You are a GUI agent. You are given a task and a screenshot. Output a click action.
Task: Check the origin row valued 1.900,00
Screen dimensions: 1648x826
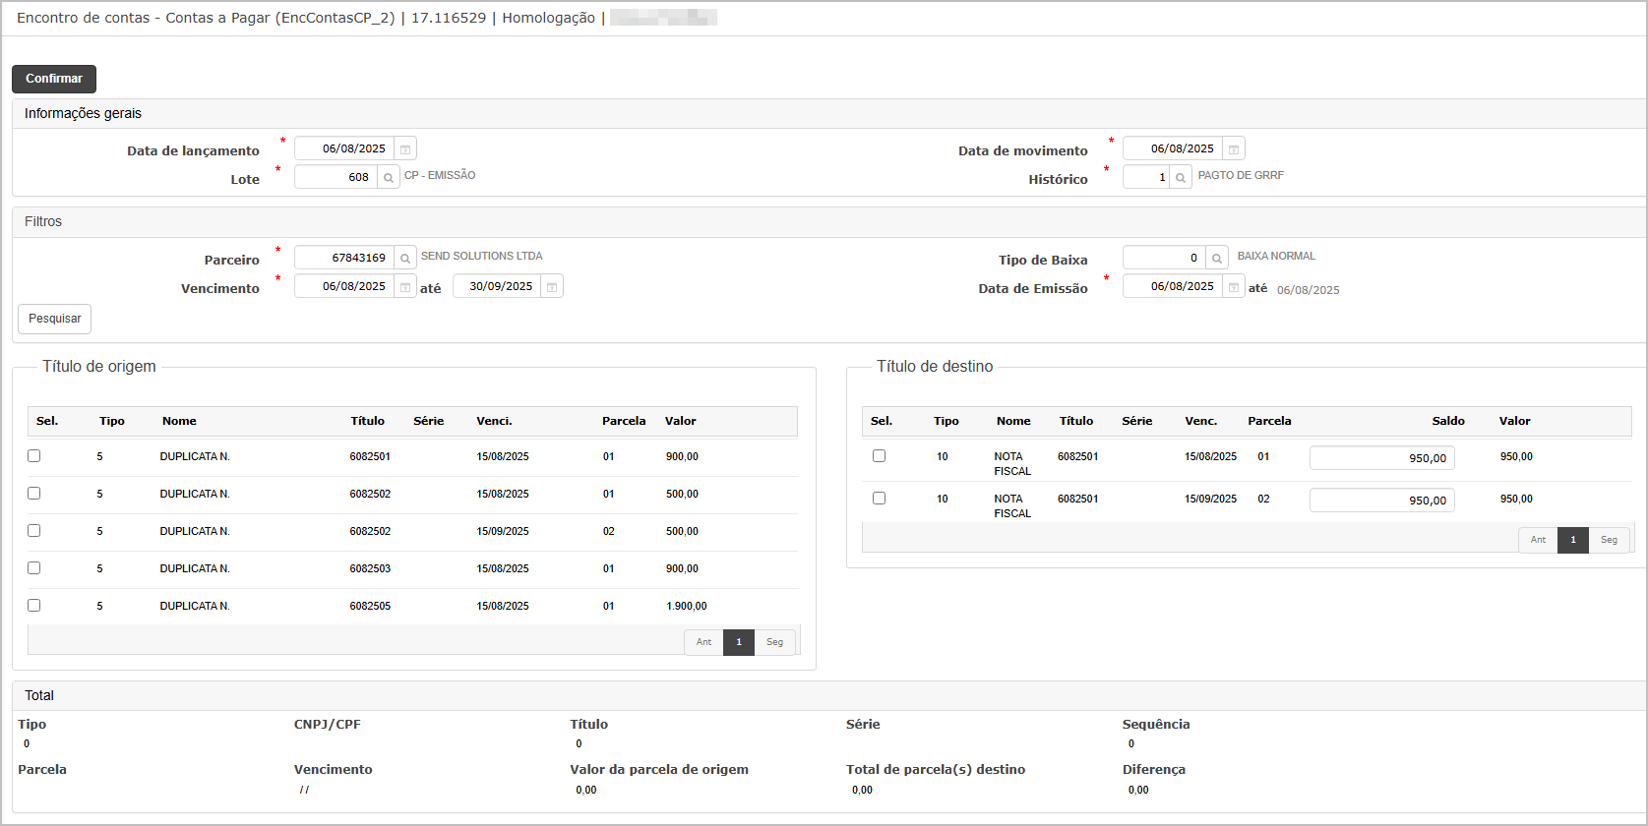pyautogui.click(x=34, y=606)
